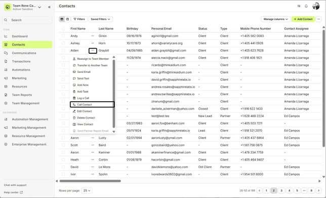The width and height of the screenshot is (326, 198).
Task: Open Chat with support
Action: tap(15, 185)
